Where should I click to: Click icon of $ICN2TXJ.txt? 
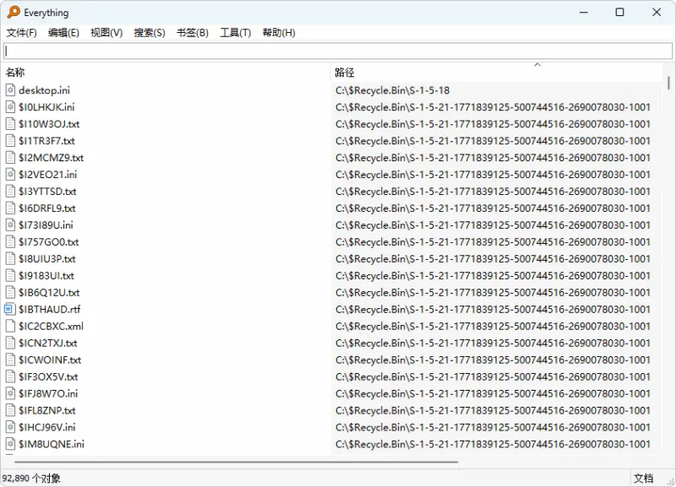(x=10, y=344)
